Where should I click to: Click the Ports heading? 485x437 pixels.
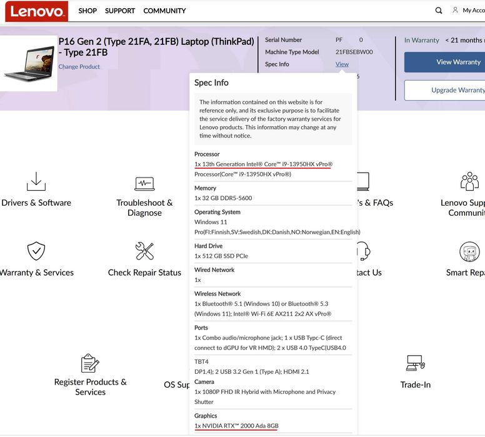pyautogui.click(x=201, y=328)
